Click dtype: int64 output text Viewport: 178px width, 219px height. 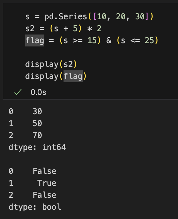coord(37,147)
